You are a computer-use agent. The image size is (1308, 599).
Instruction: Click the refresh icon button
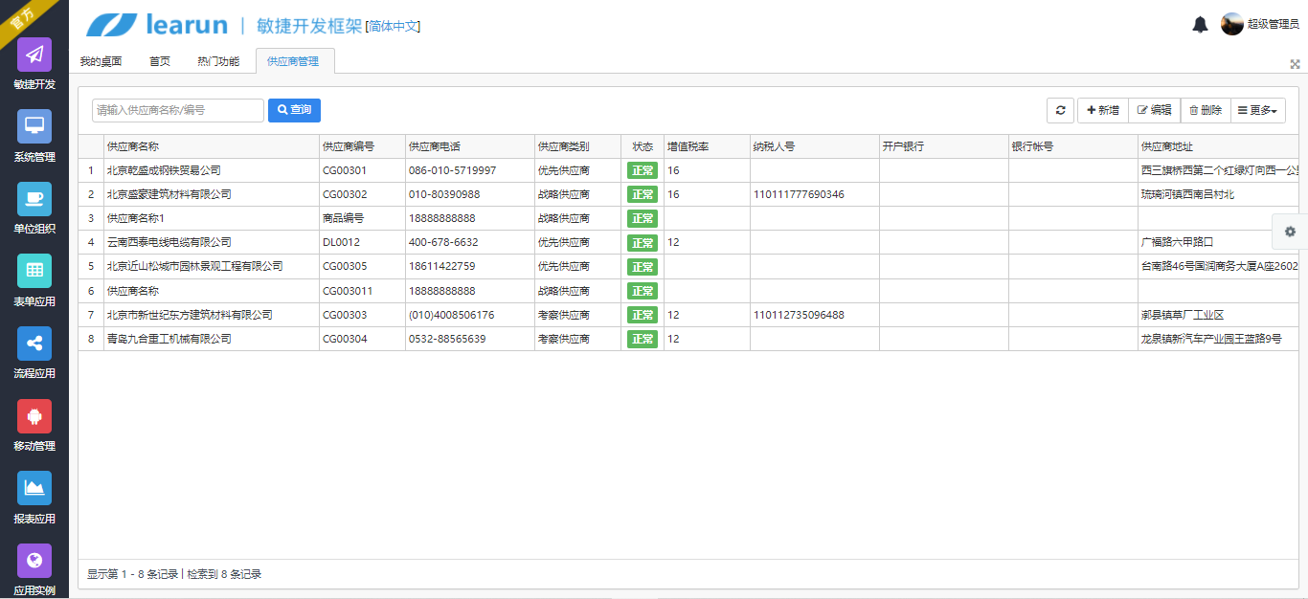[x=1060, y=111]
